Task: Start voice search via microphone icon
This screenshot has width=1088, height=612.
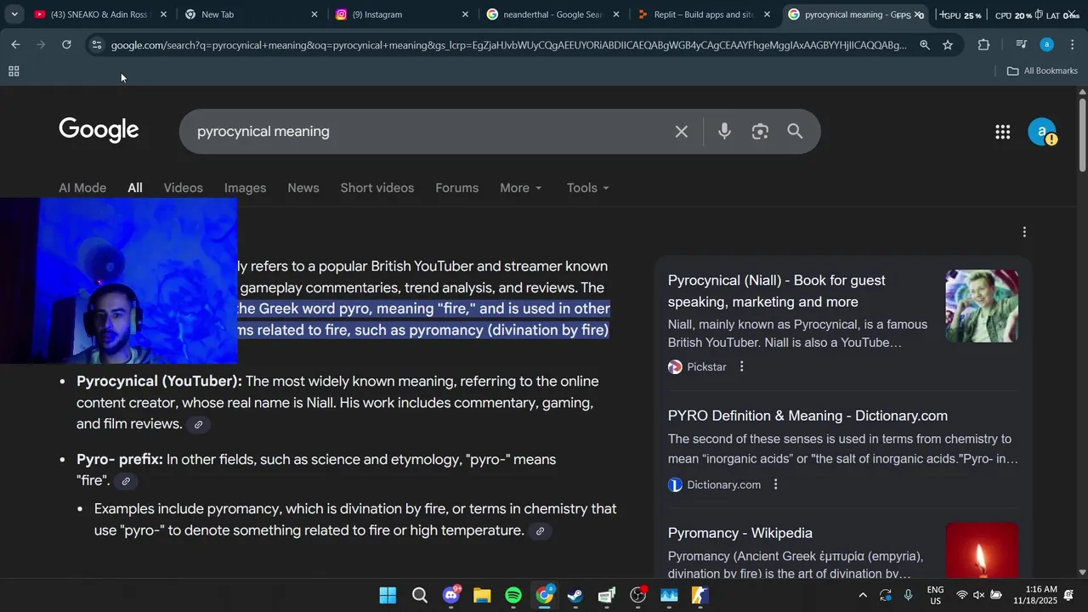Action: [724, 132]
